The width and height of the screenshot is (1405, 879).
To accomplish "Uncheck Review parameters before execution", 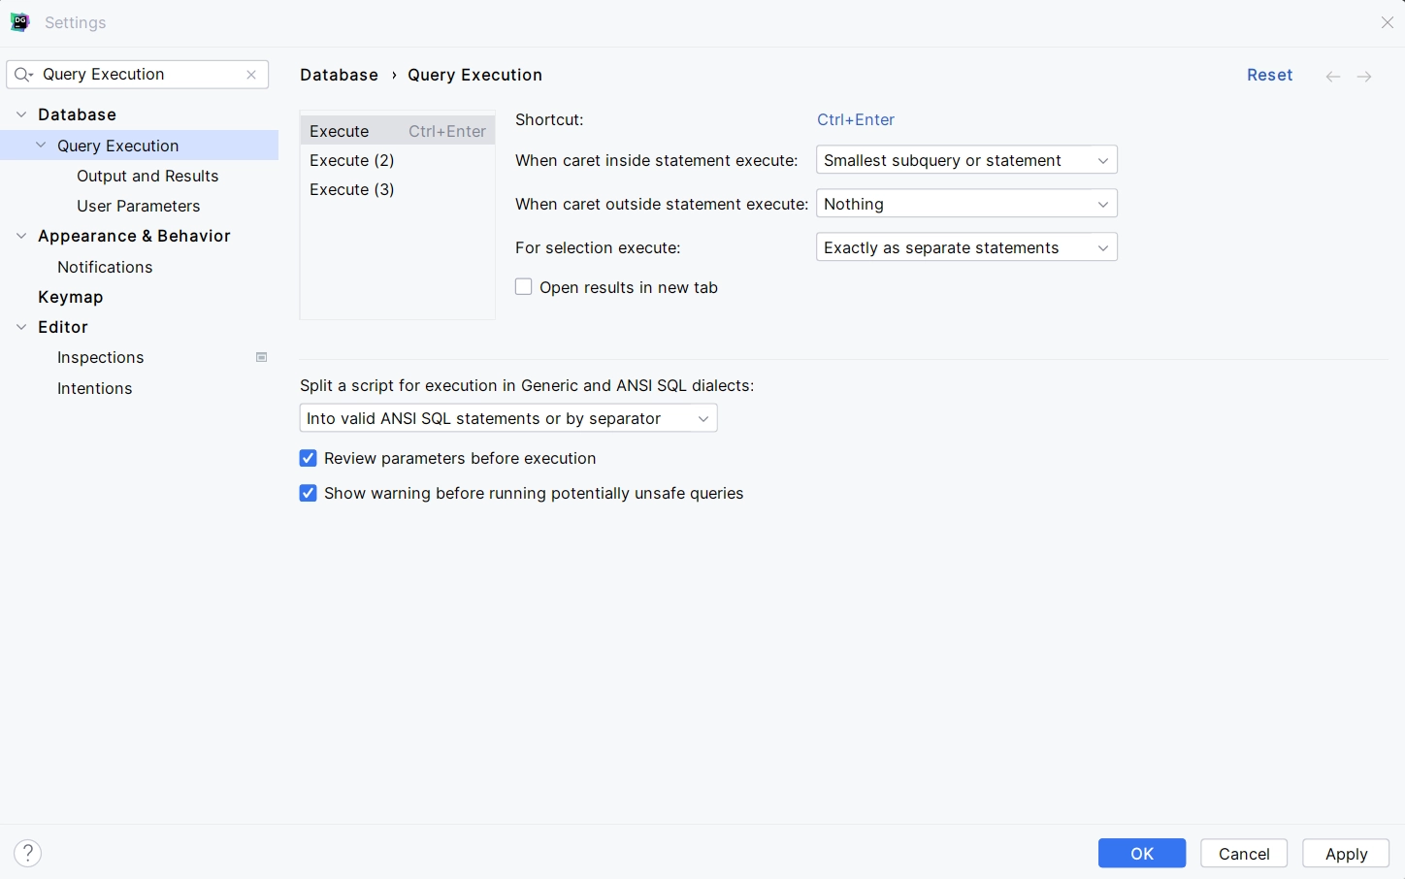I will (309, 458).
